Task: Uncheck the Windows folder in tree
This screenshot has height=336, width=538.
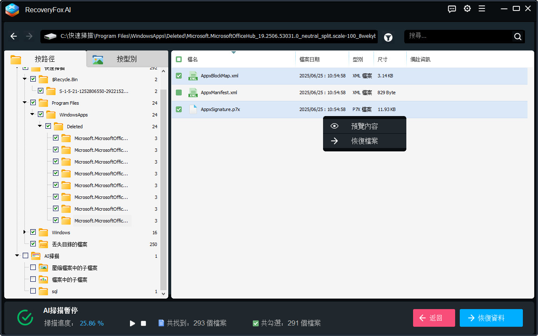Action: coord(32,232)
